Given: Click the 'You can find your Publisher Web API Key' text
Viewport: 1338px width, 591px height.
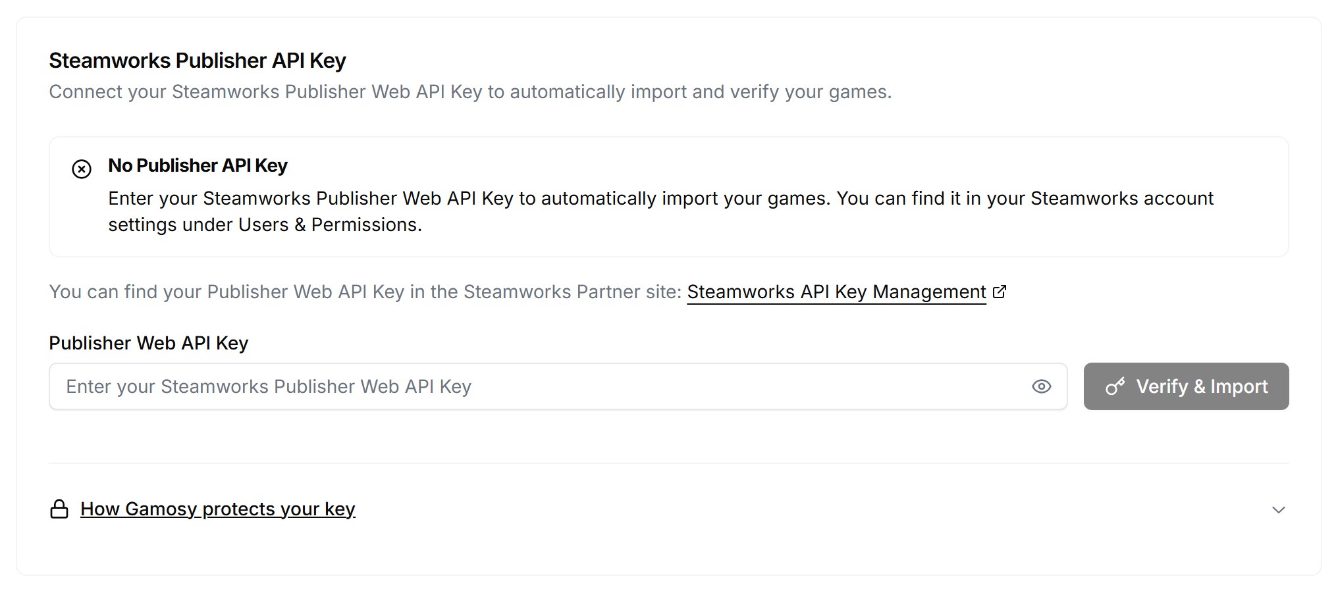Looking at the screenshot, I should coord(365,292).
